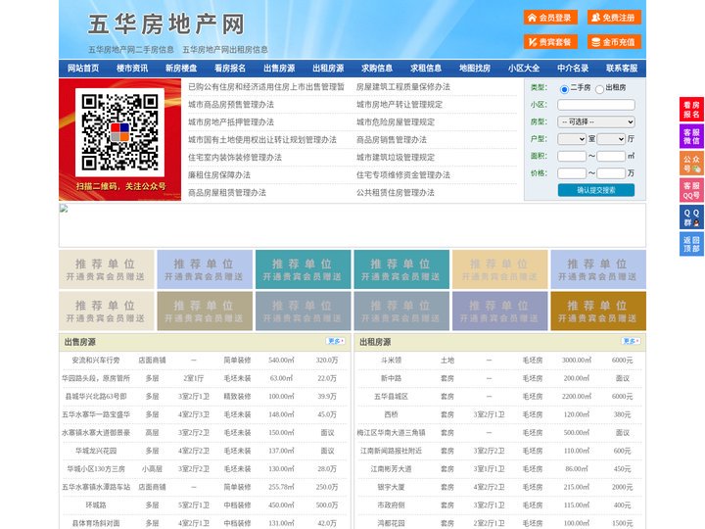
Task: Click the 免费注册 button
Action: point(614,18)
